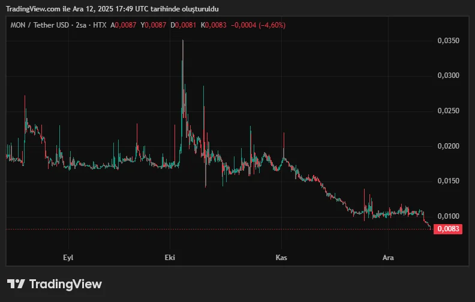Click the 0,0250 price axis label
The width and height of the screenshot is (475, 302).
[x=449, y=111]
